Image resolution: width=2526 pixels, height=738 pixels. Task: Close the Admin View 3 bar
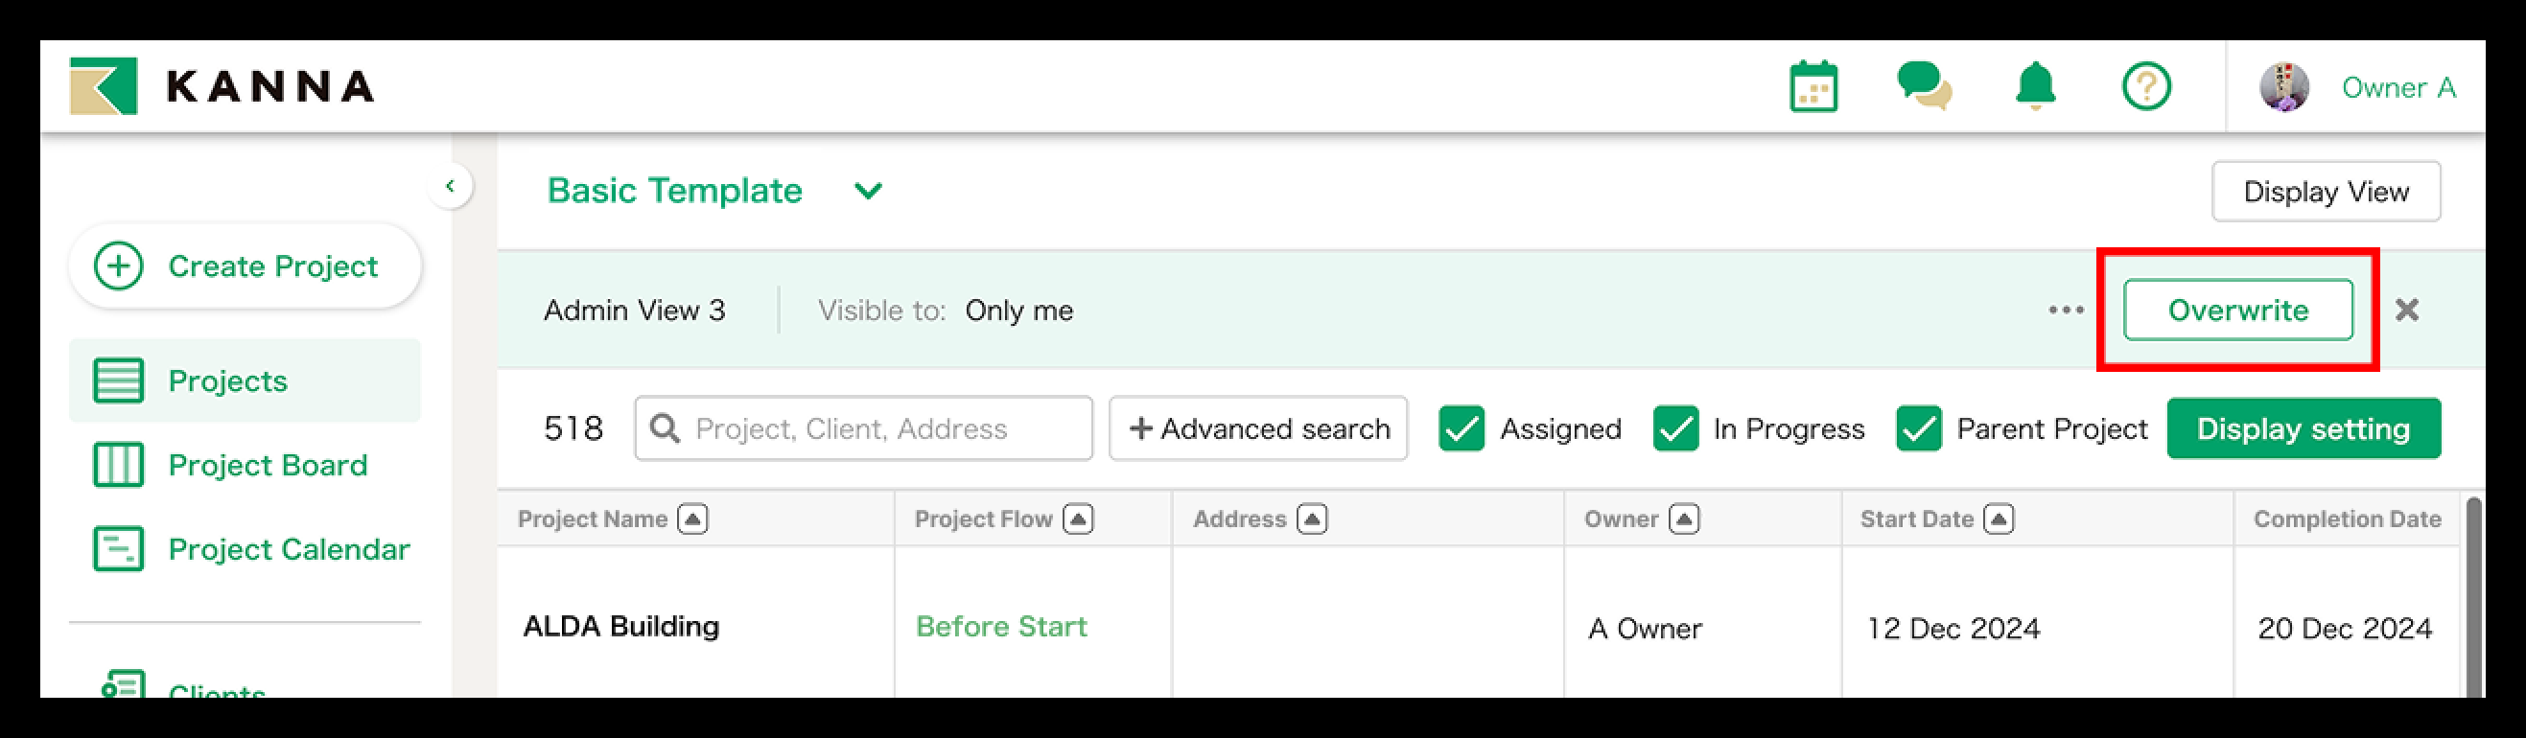point(2407,310)
